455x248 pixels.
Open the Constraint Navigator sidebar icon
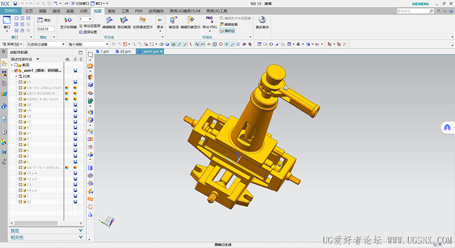(4, 73)
